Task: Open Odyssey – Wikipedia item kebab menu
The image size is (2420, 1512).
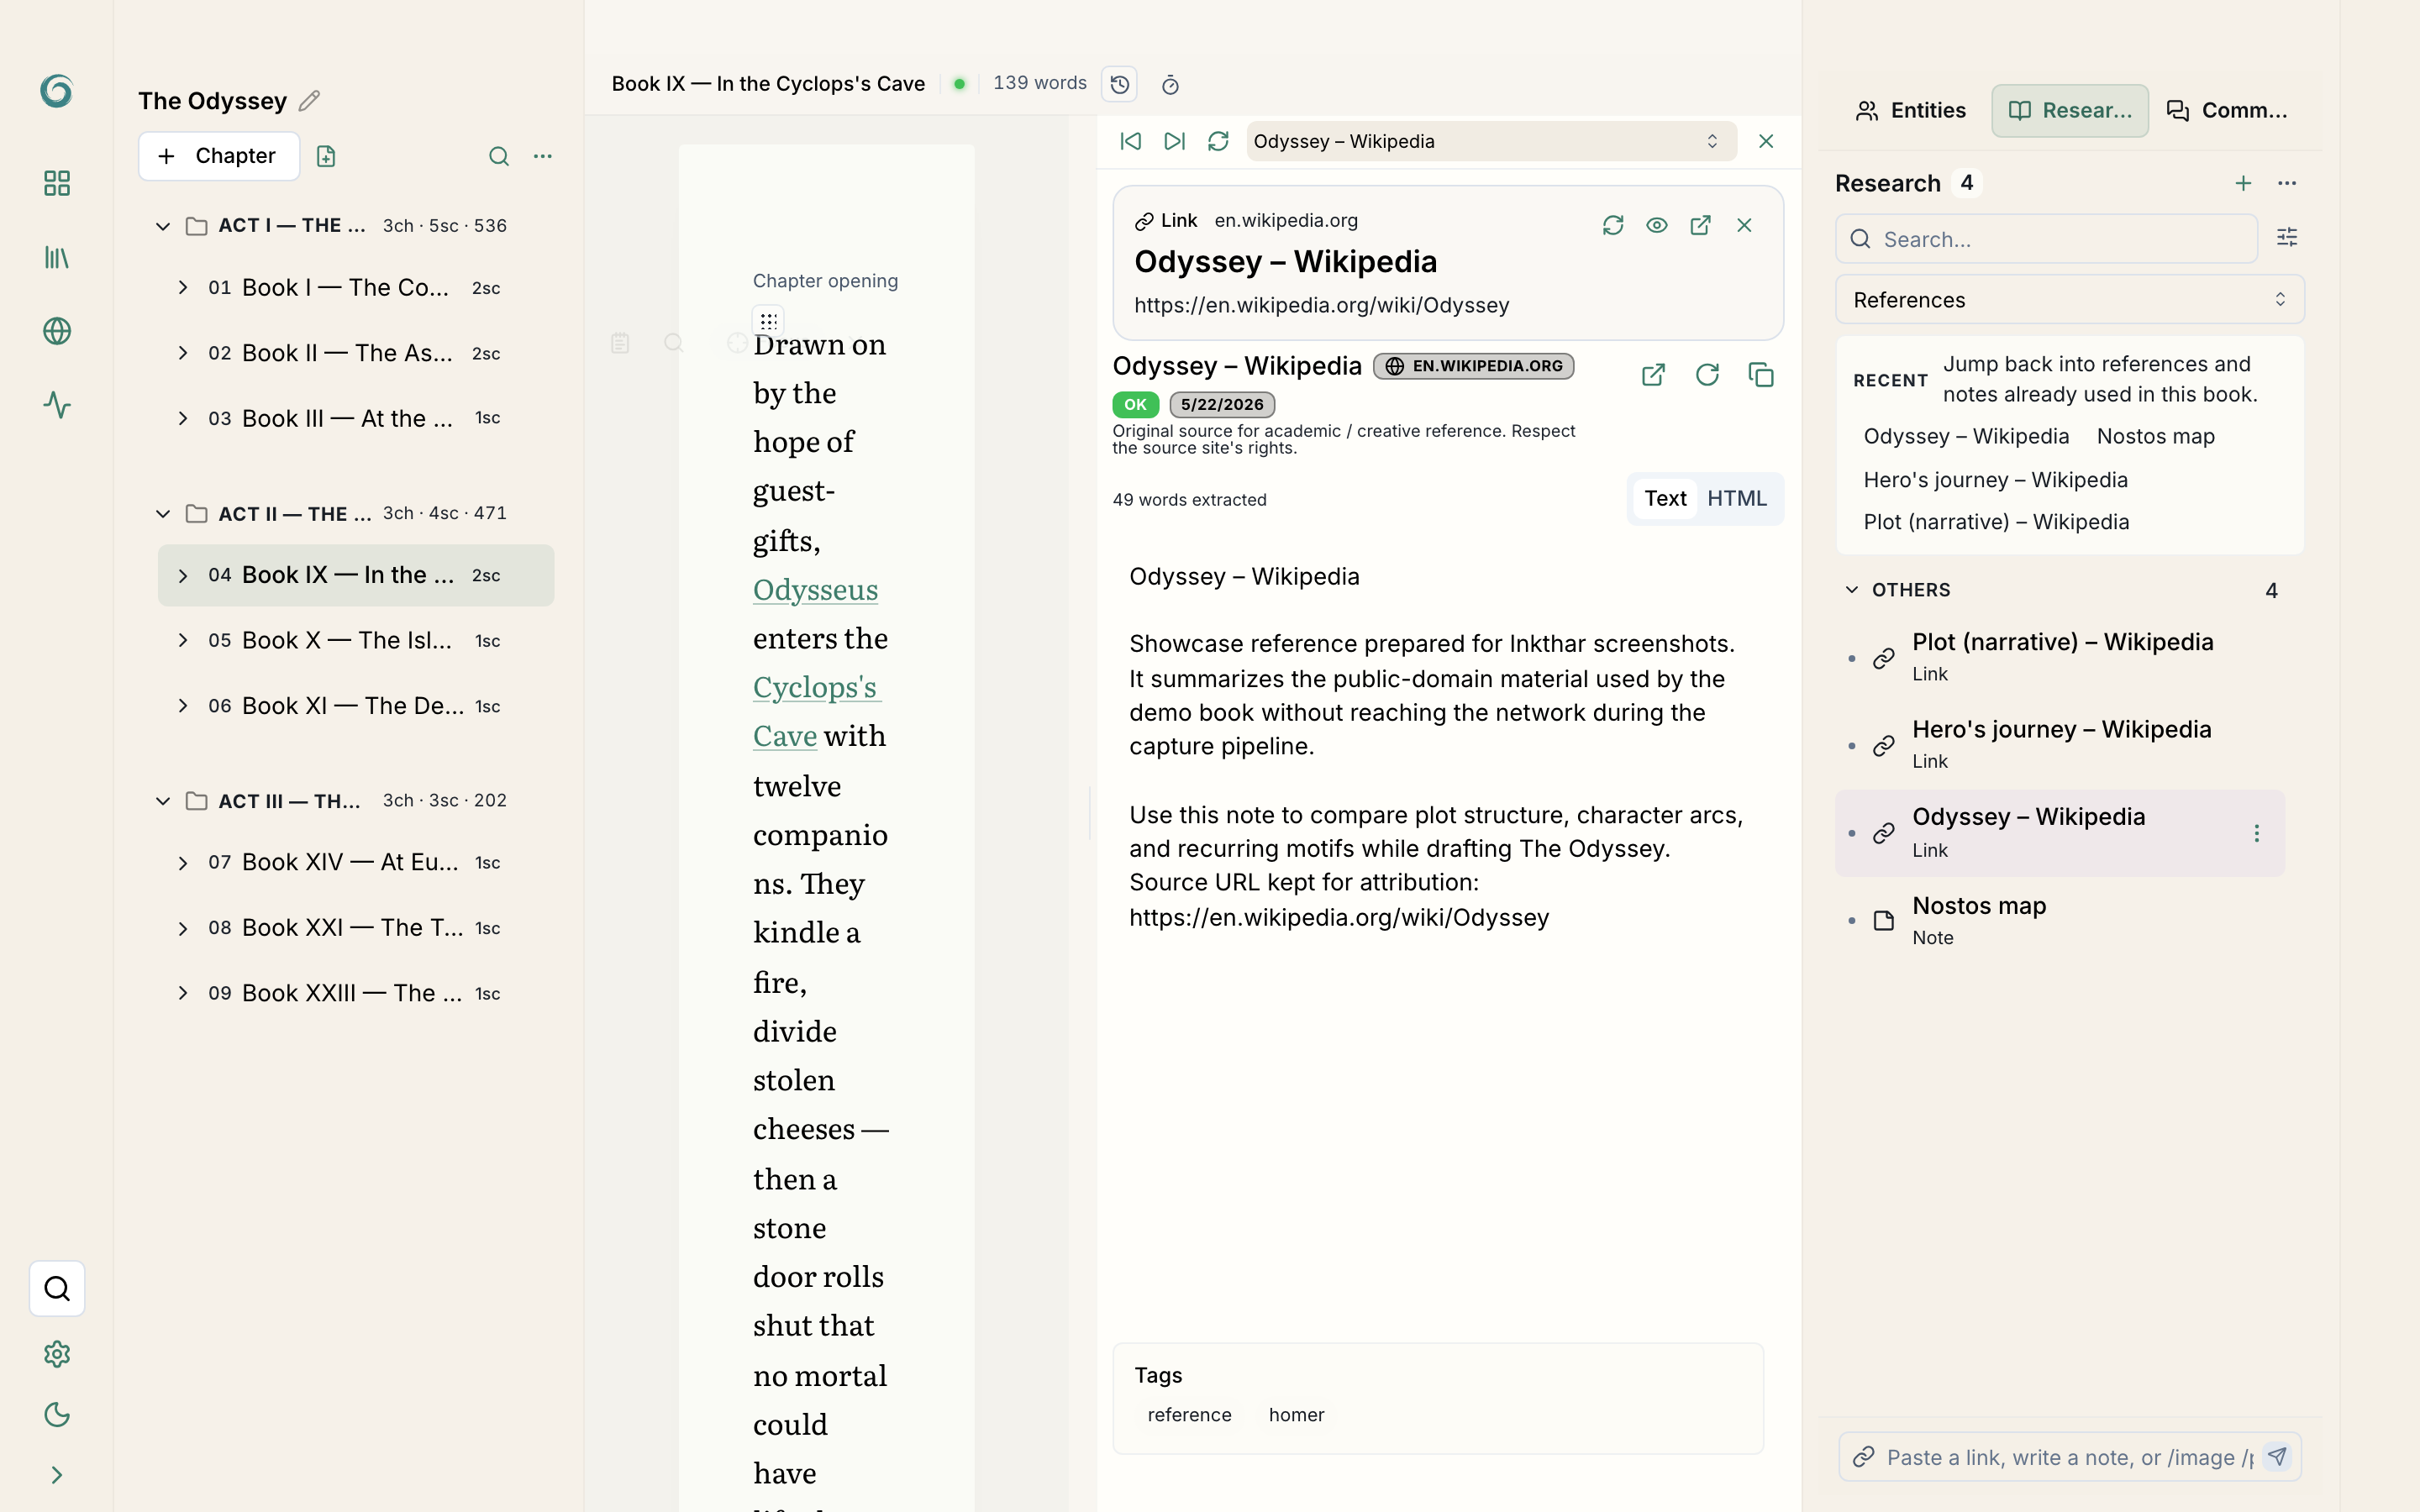Action: click(2257, 833)
